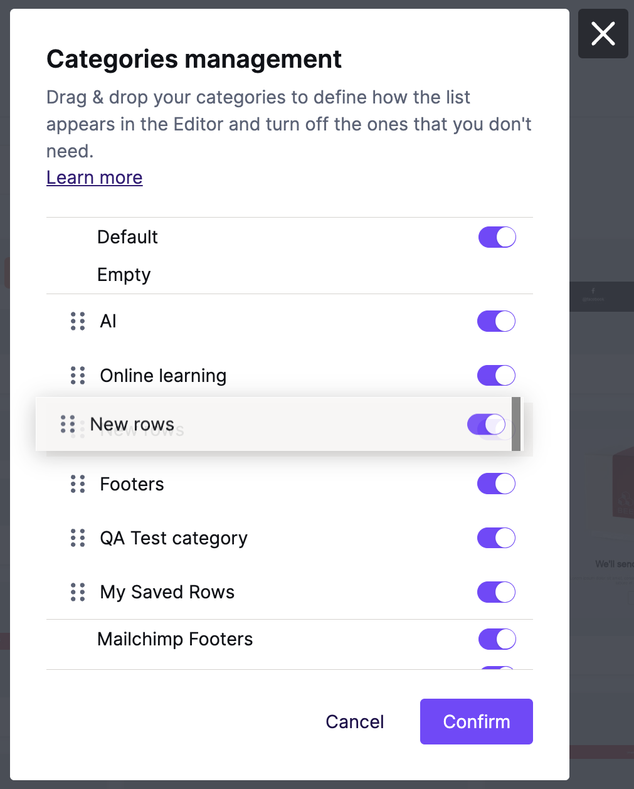Click the AI category drag handle
This screenshot has height=789, width=634.
(x=78, y=321)
